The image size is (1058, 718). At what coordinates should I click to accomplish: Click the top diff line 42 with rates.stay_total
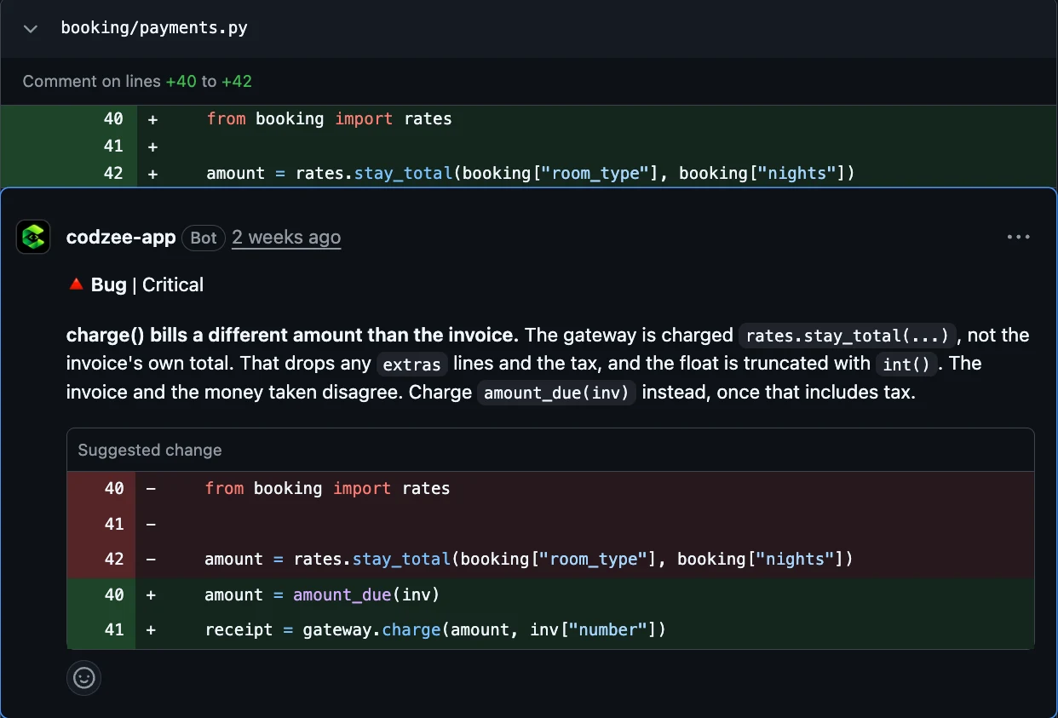tap(529, 174)
